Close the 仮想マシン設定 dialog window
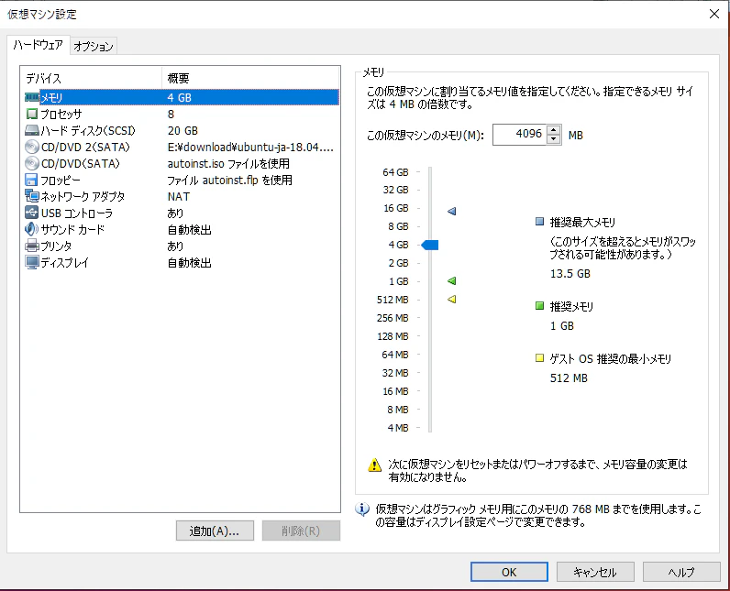 (x=714, y=14)
